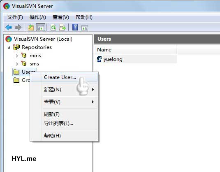The image size is (220, 172).
Task: Open Help via question mark icon
Action: (75, 27)
